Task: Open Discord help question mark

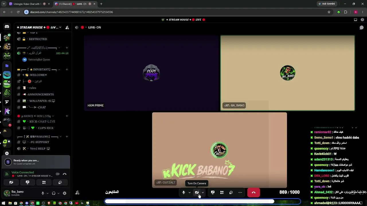Action: 362,20
